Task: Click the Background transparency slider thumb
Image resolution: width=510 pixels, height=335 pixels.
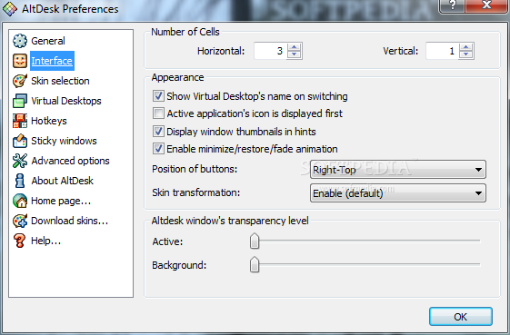Action: (255, 264)
